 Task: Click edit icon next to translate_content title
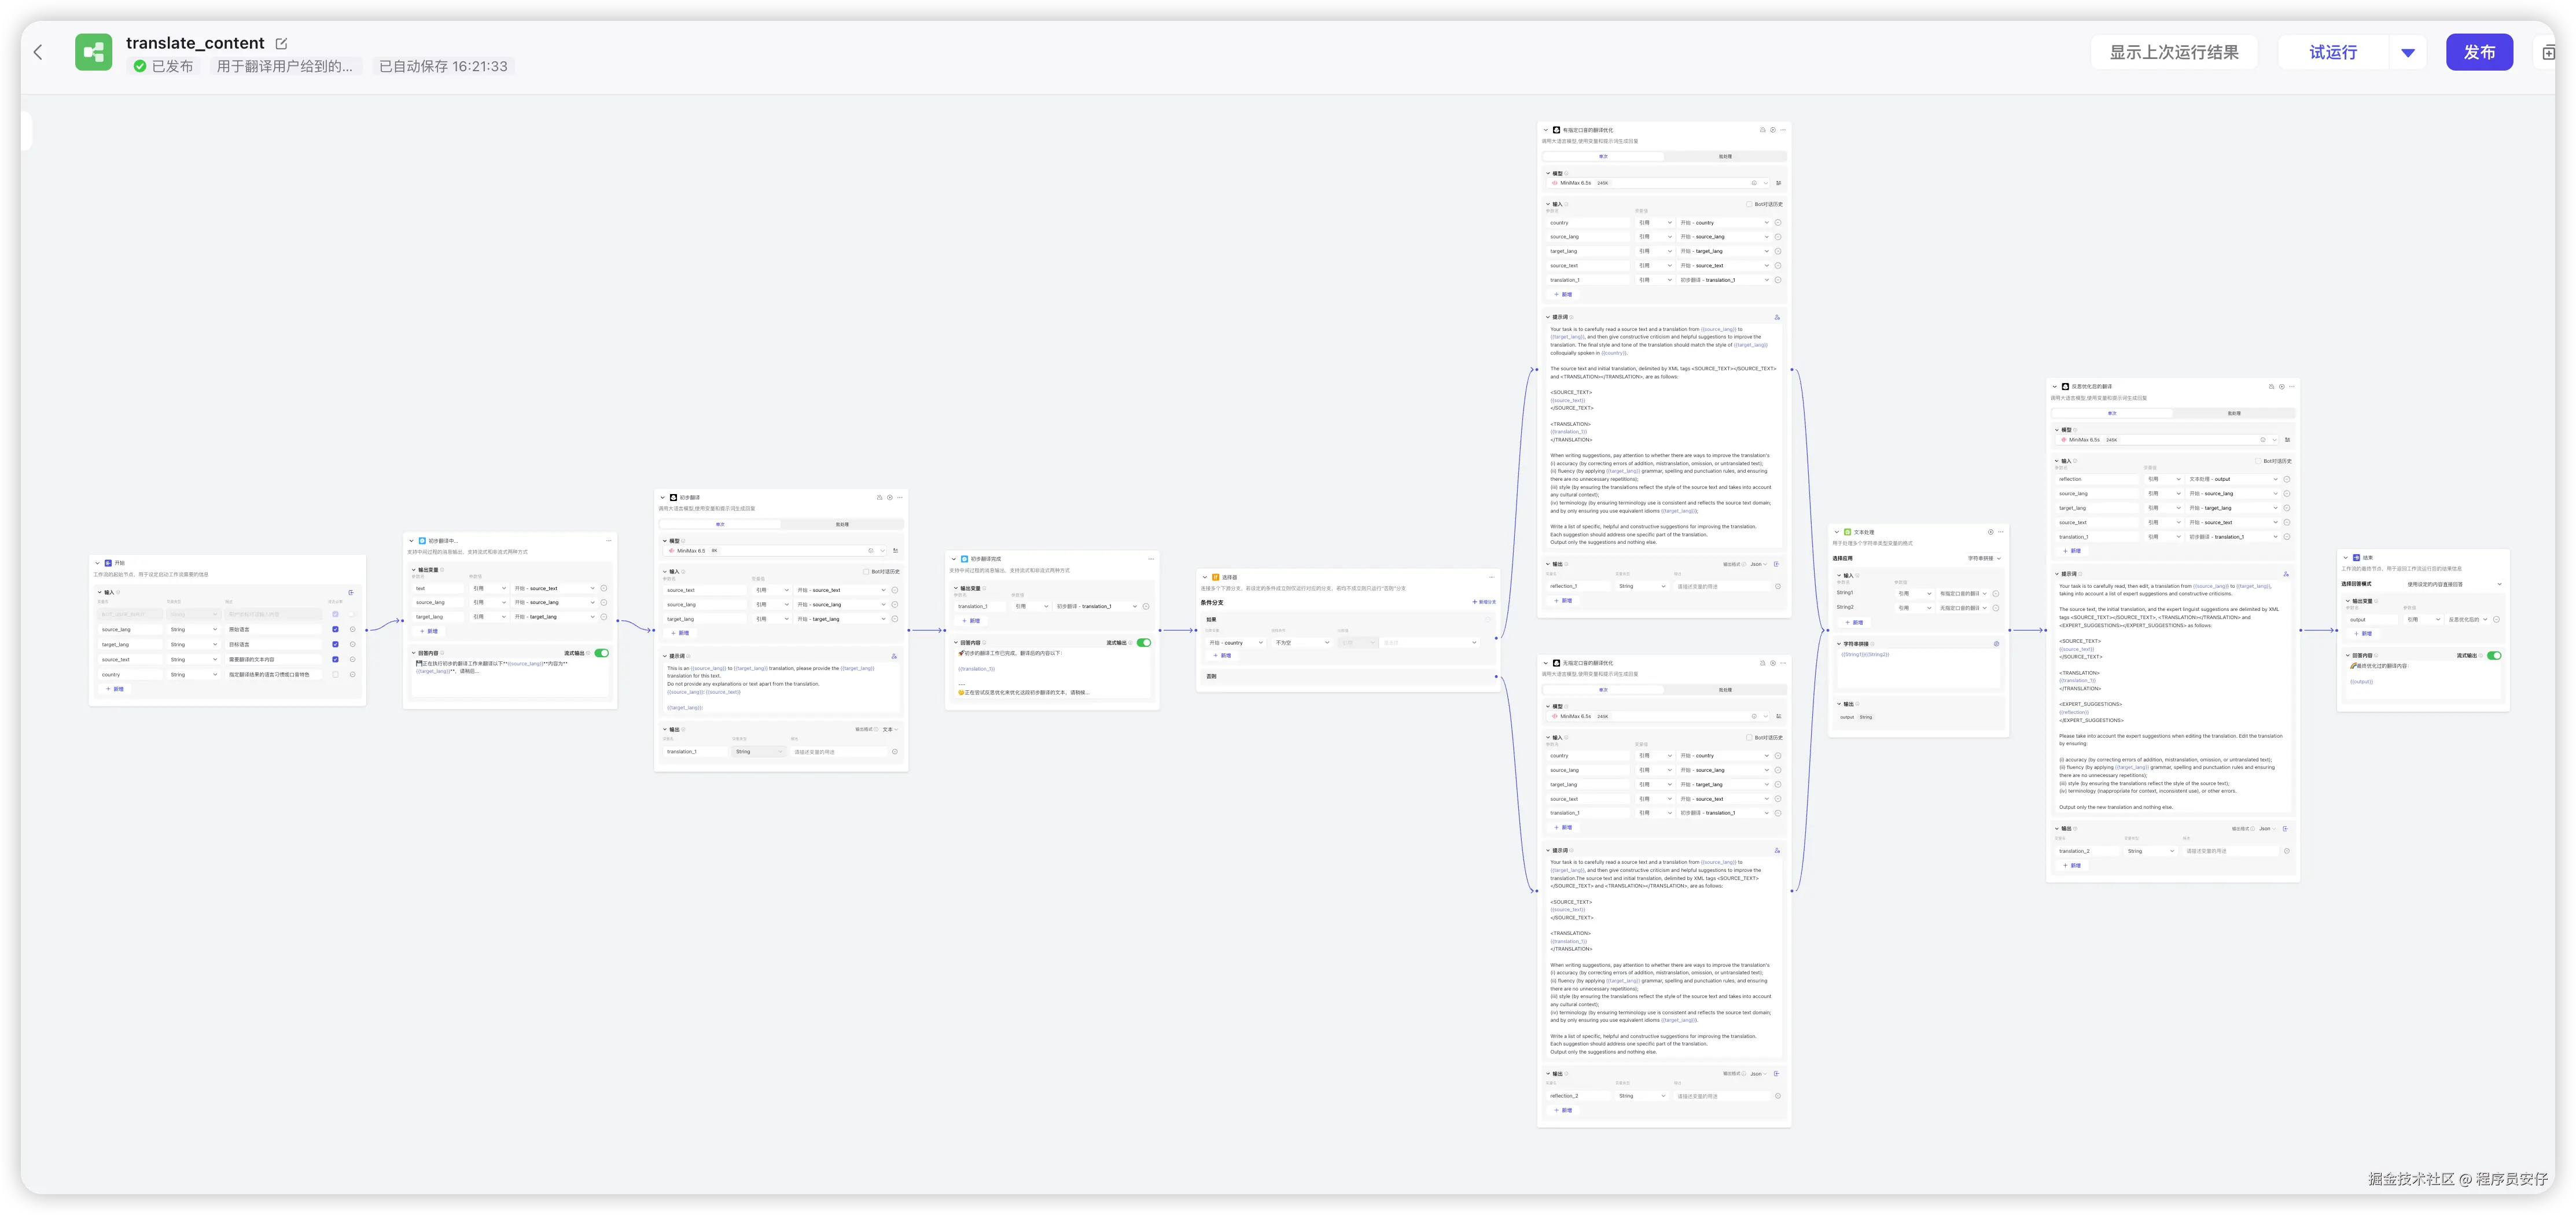pos(281,43)
